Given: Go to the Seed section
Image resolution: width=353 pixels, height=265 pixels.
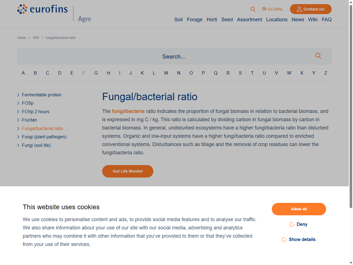Looking at the screenshot, I should point(227,20).
